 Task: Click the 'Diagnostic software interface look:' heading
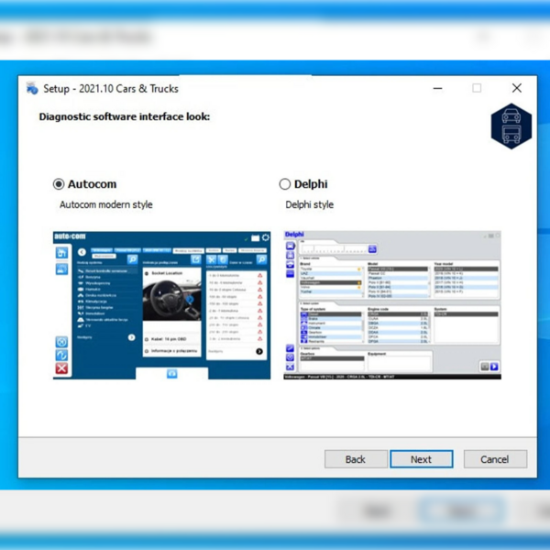click(x=124, y=116)
